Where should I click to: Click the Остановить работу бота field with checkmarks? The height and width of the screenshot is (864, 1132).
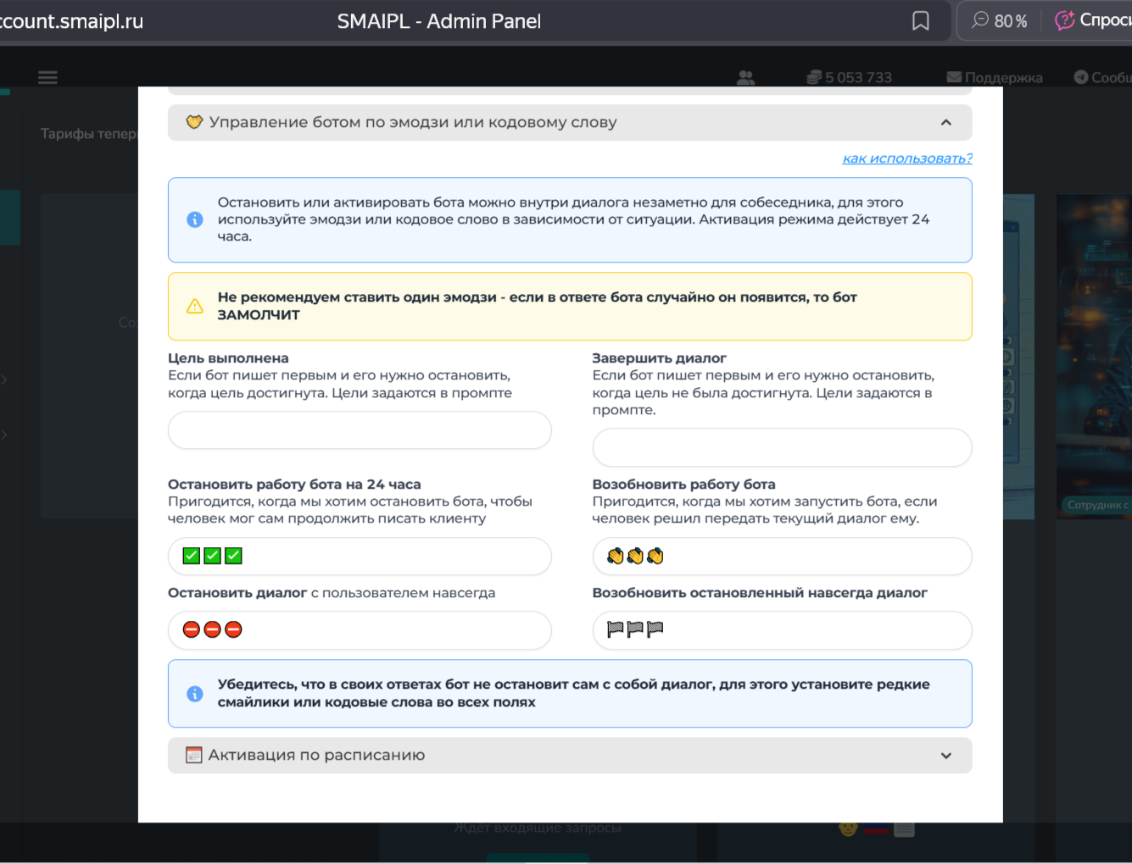tap(360, 557)
